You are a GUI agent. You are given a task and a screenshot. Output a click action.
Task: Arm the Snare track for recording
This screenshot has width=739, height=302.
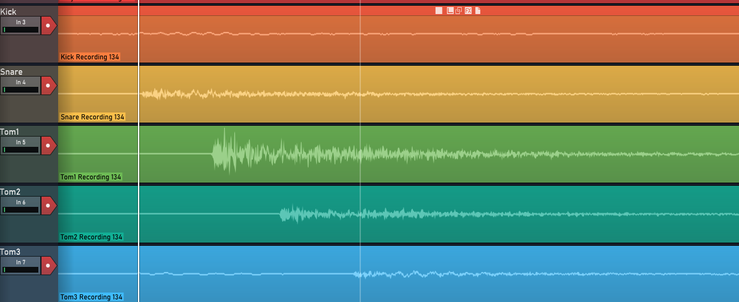(x=48, y=86)
